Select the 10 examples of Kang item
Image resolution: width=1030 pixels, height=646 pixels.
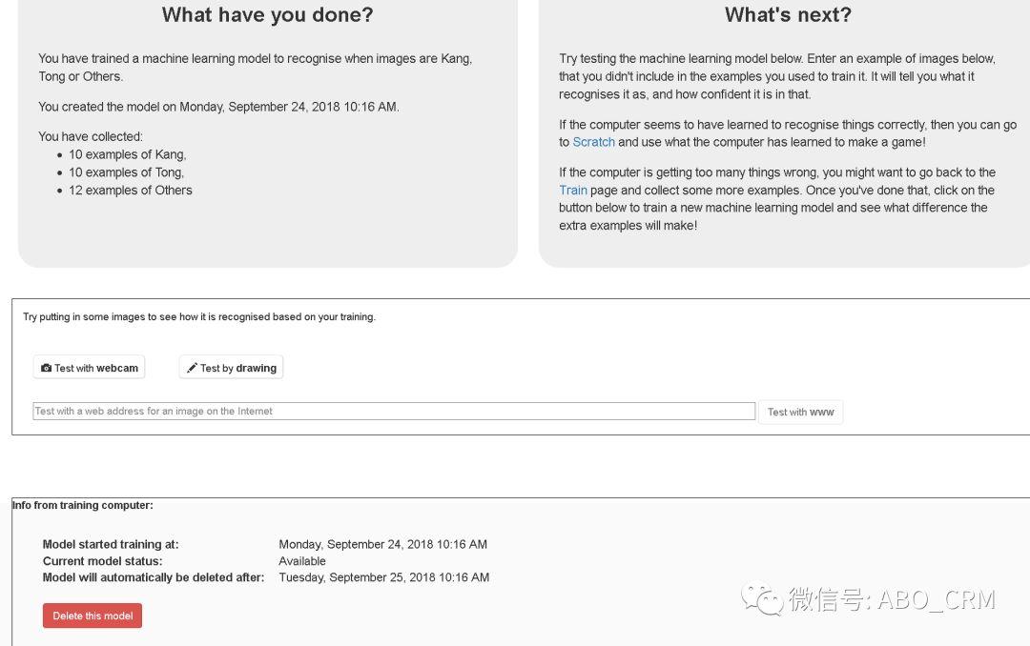[x=128, y=154]
